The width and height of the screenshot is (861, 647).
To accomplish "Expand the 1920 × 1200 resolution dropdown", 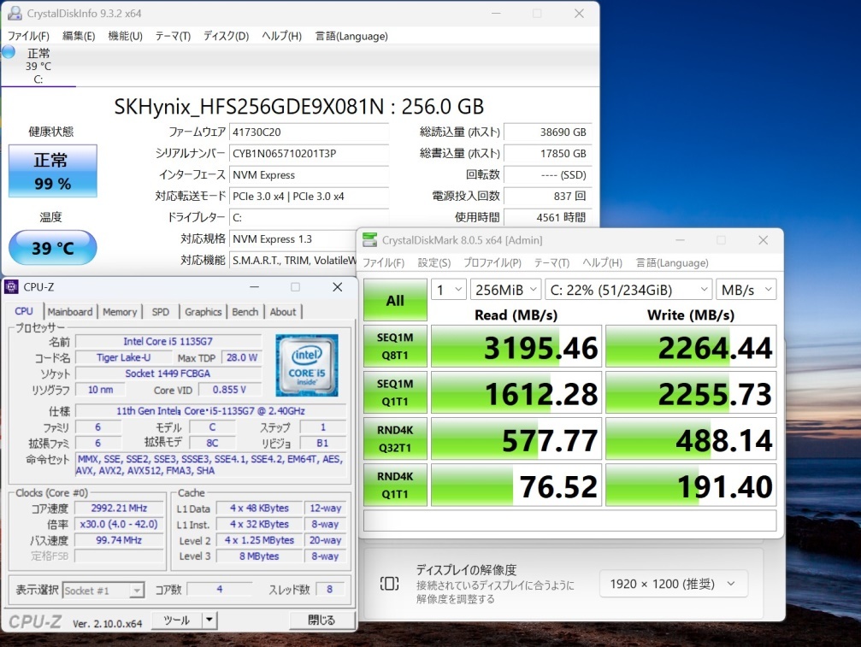I will point(673,584).
